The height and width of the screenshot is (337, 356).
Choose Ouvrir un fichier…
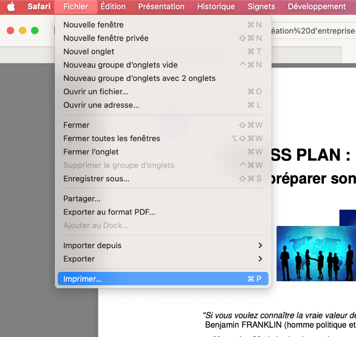pyautogui.click(x=163, y=92)
